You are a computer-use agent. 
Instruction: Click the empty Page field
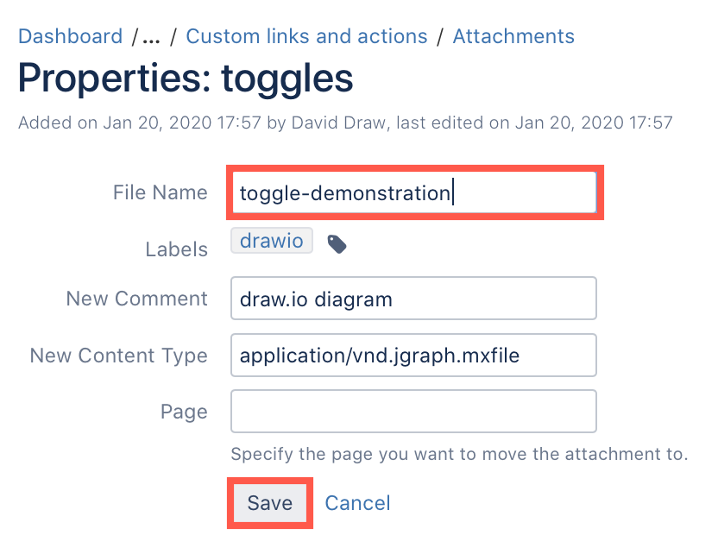coord(413,412)
